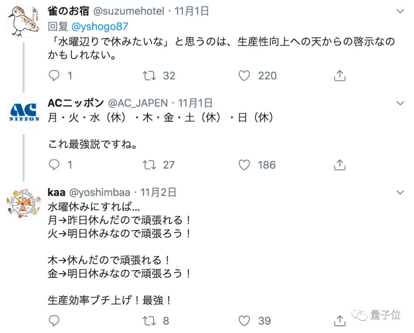Share the AC_JAPEN tweet
Screen dimensions: 414x333
point(340,165)
